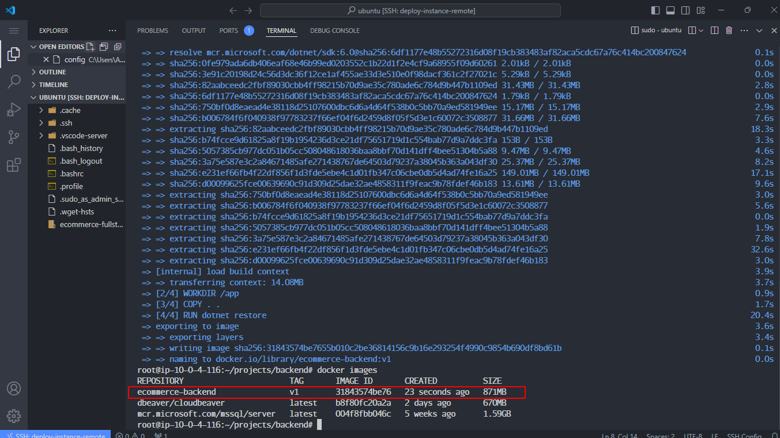Click the VS Code logo icon

[10, 10]
